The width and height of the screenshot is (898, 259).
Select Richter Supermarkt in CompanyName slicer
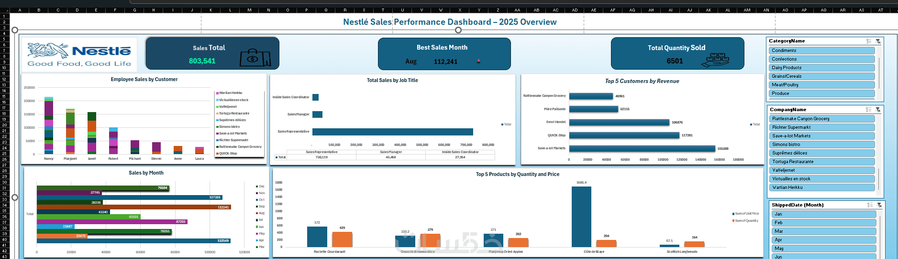[822, 127]
